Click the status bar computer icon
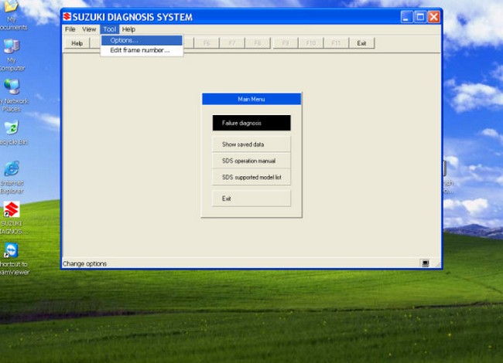Image resolution: width=503 pixels, height=363 pixels. coord(425,263)
